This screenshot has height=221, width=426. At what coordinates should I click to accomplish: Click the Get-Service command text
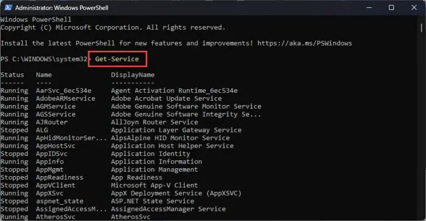[117, 59]
